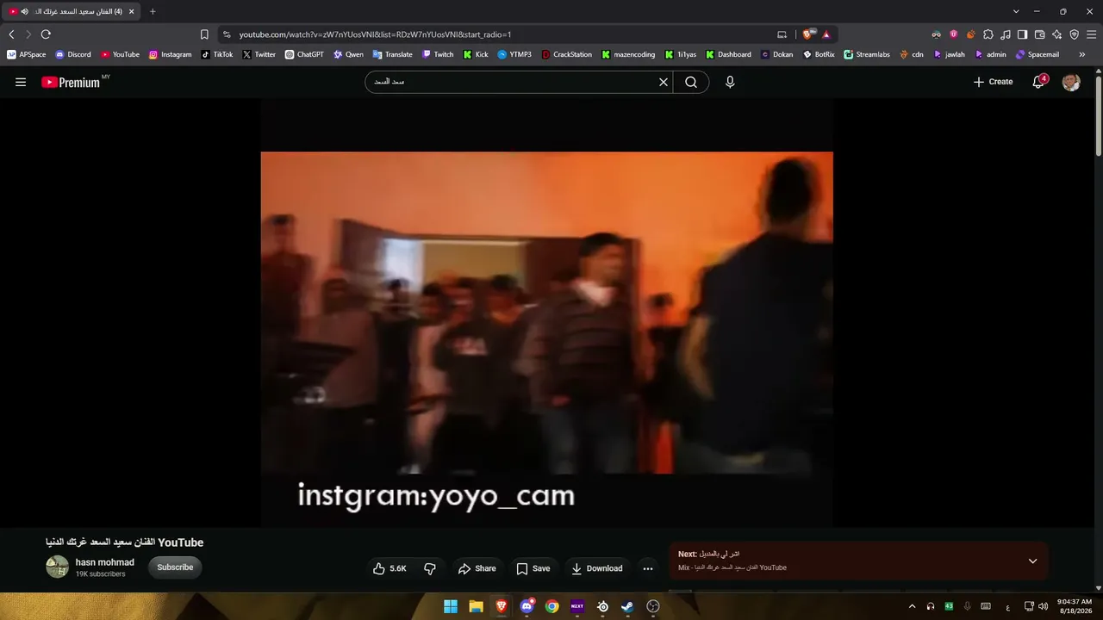
Task: Open File Explorer from the taskbar
Action: (476, 606)
